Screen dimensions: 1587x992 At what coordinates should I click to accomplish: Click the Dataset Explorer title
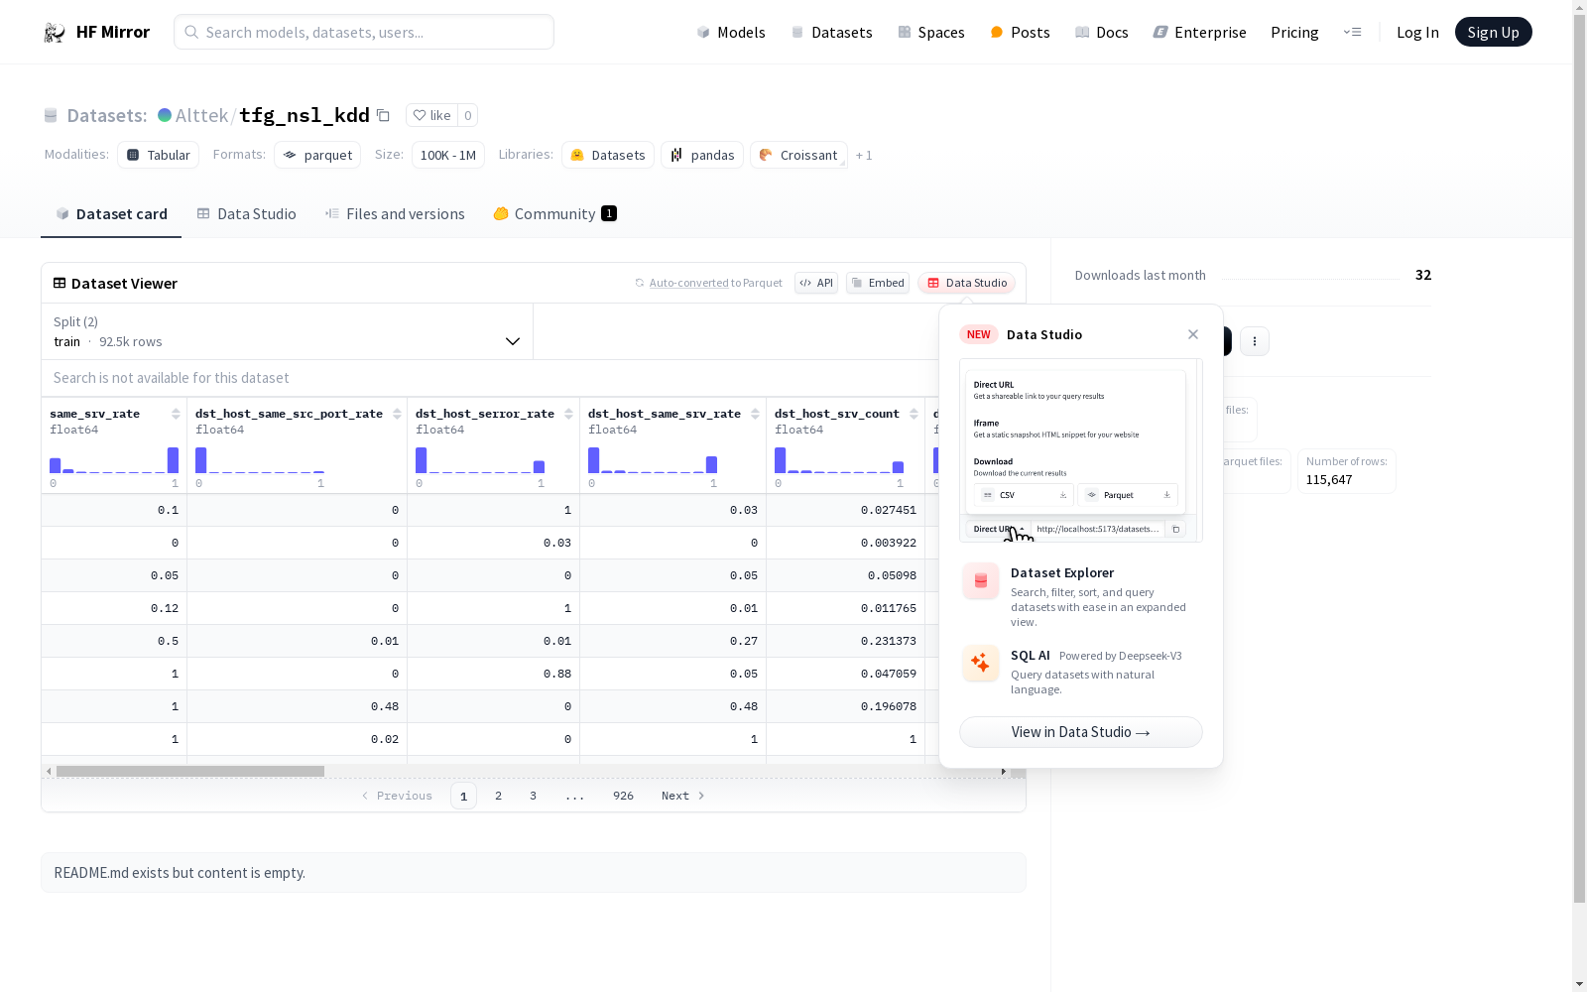[1062, 572]
